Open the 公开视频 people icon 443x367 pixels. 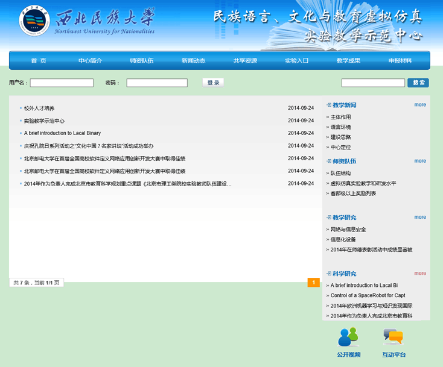point(348,337)
